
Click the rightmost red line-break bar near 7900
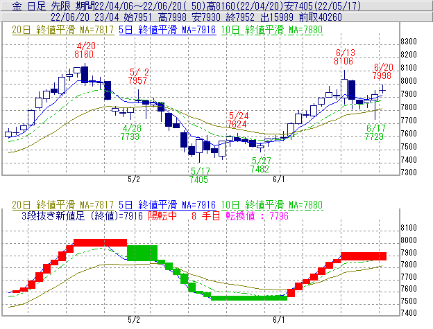364,256
